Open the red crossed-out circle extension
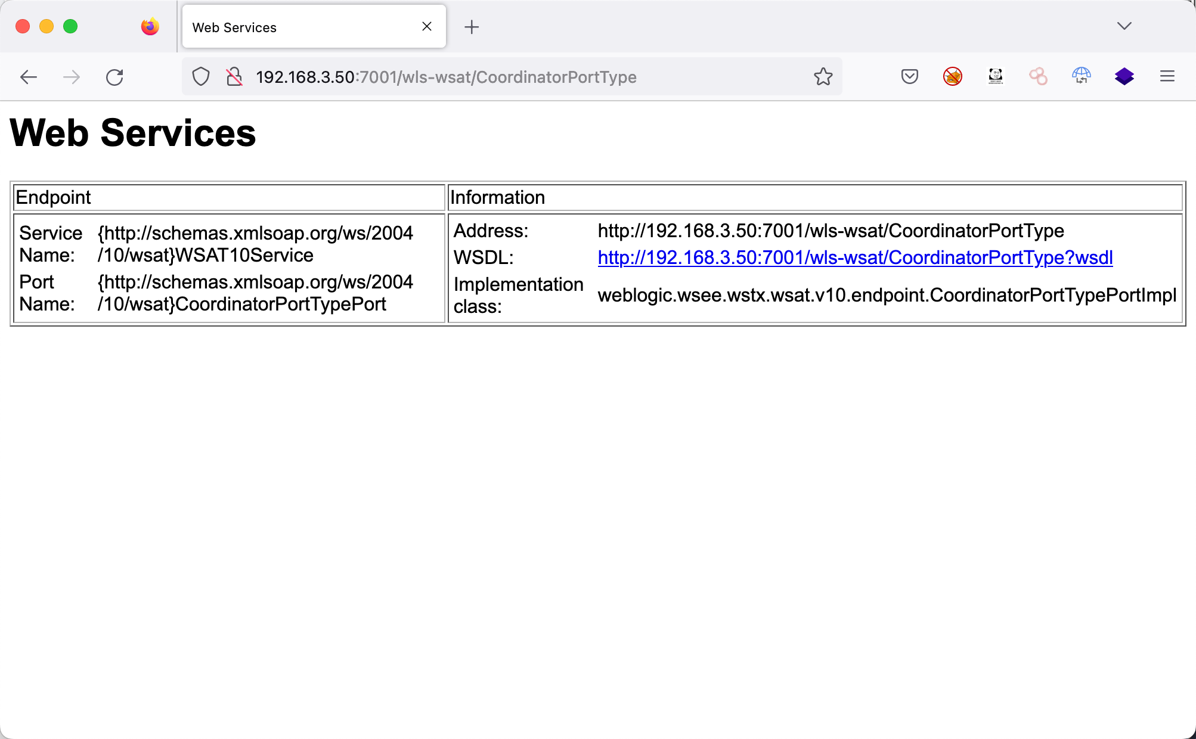This screenshot has height=739, width=1196. click(x=952, y=76)
